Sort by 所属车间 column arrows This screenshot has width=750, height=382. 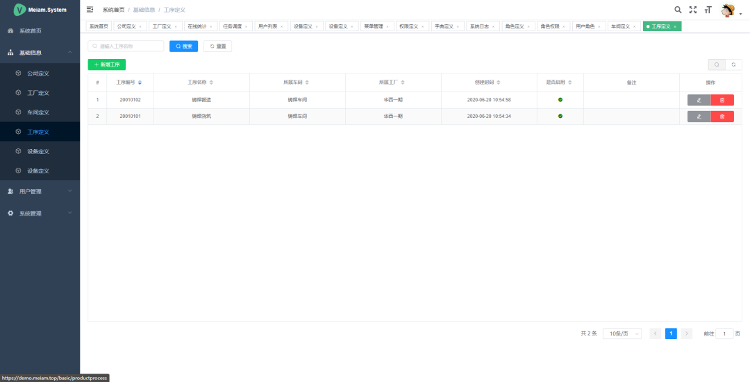tap(307, 83)
